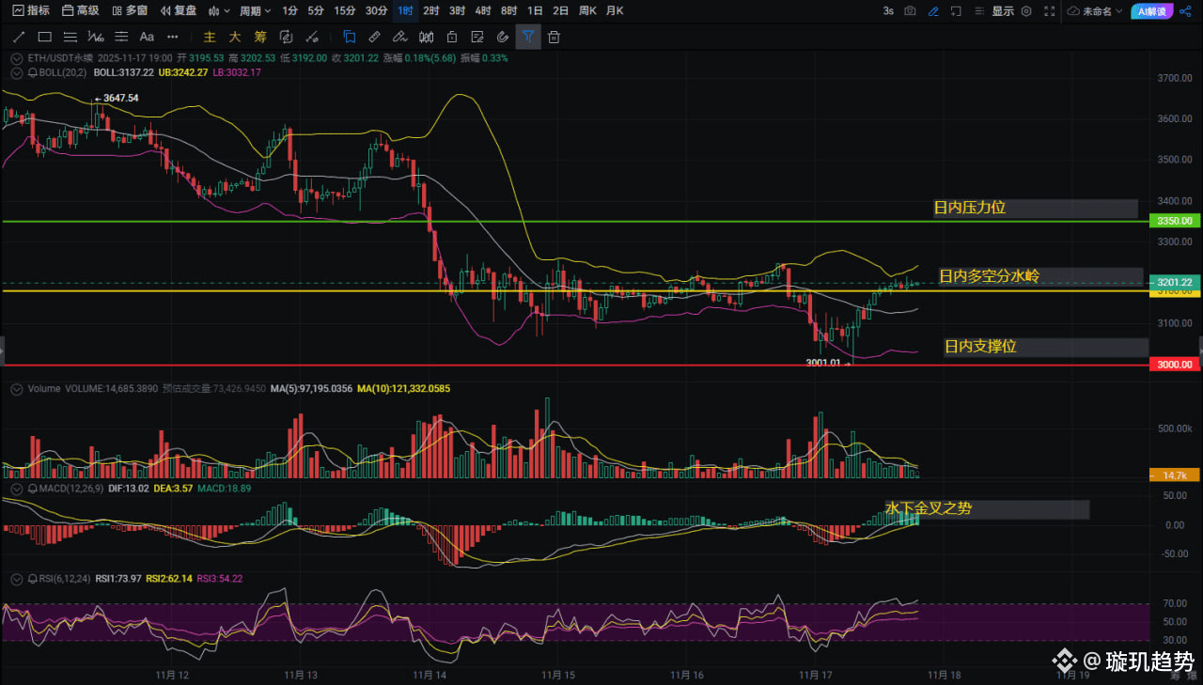
Task: Click the 日内支撑位 annotation label
Action: pyautogui.click(x=980, y=347)
